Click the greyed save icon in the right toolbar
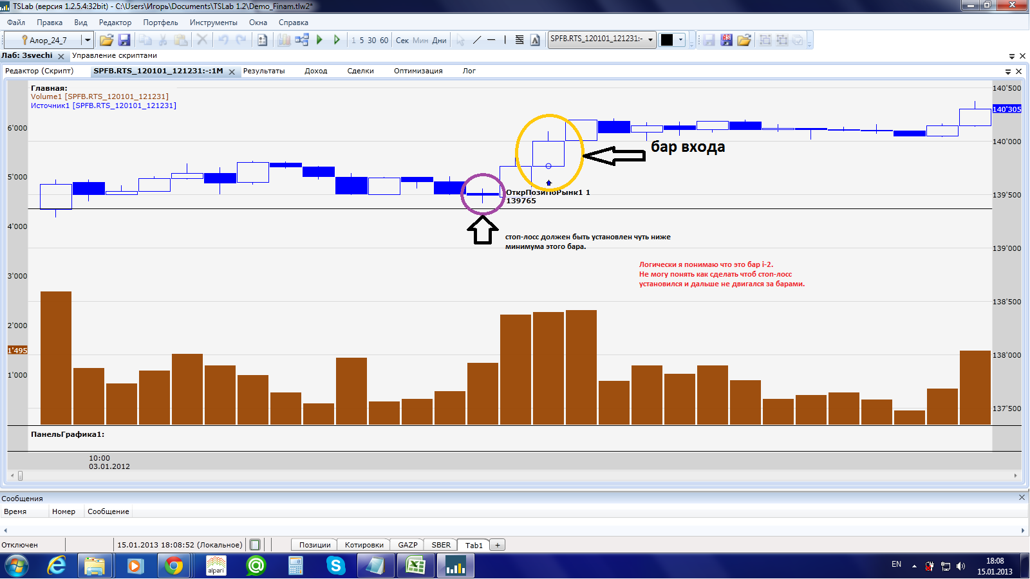 (709, 40)
